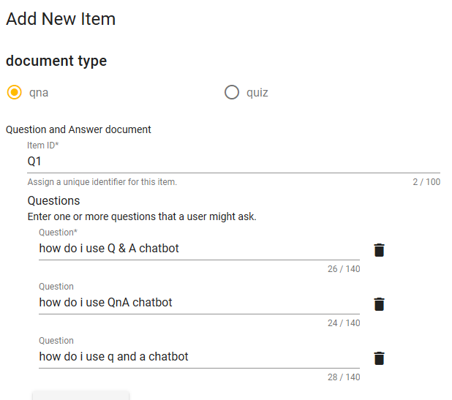Focus the Item ID field containing Q1
This screenshot has width=452, height=400.
[233, 162]
